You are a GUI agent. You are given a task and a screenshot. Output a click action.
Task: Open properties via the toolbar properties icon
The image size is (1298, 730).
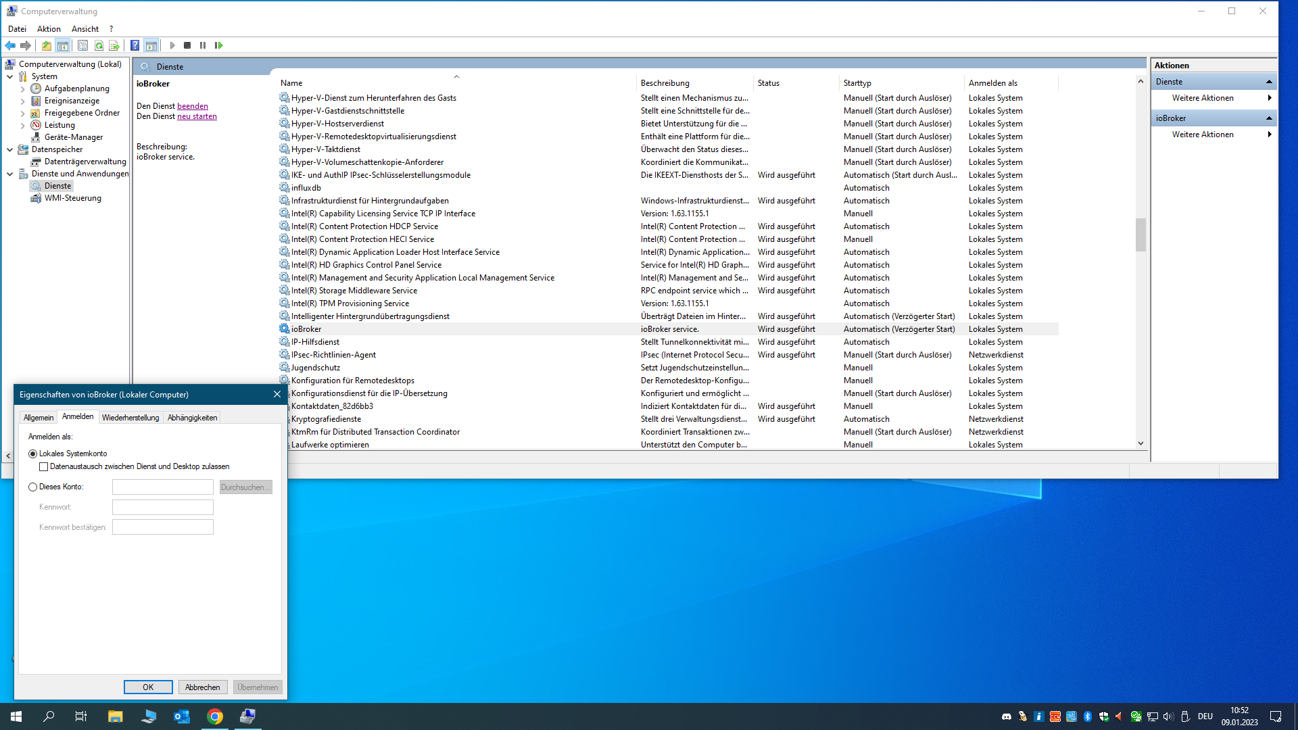82,45
